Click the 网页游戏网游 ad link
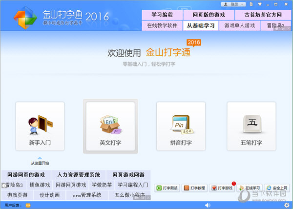The height and width of the screenshot is (209, 293). 128,175
